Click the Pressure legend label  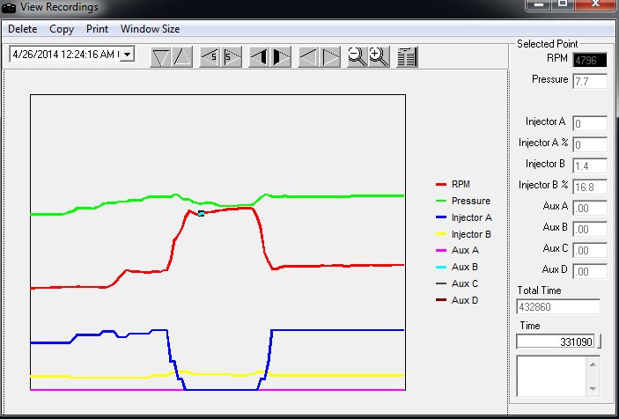click(471, 201)
